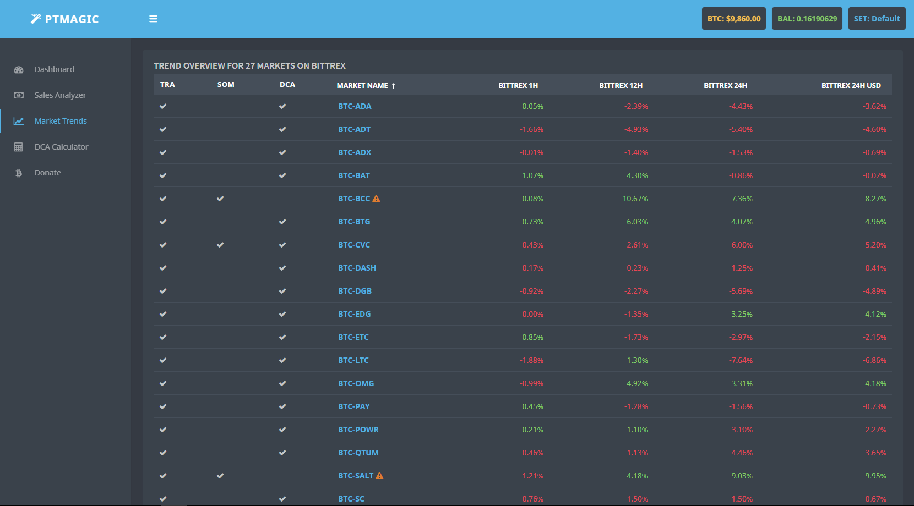The image size is (914, 506).
Task: Open the DCA Calculator page
Action: point(61,147)
